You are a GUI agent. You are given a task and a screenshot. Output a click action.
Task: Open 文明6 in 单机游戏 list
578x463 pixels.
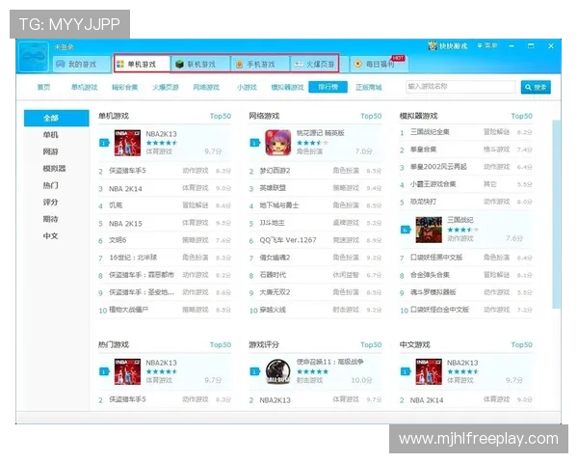tap(165, 240)
